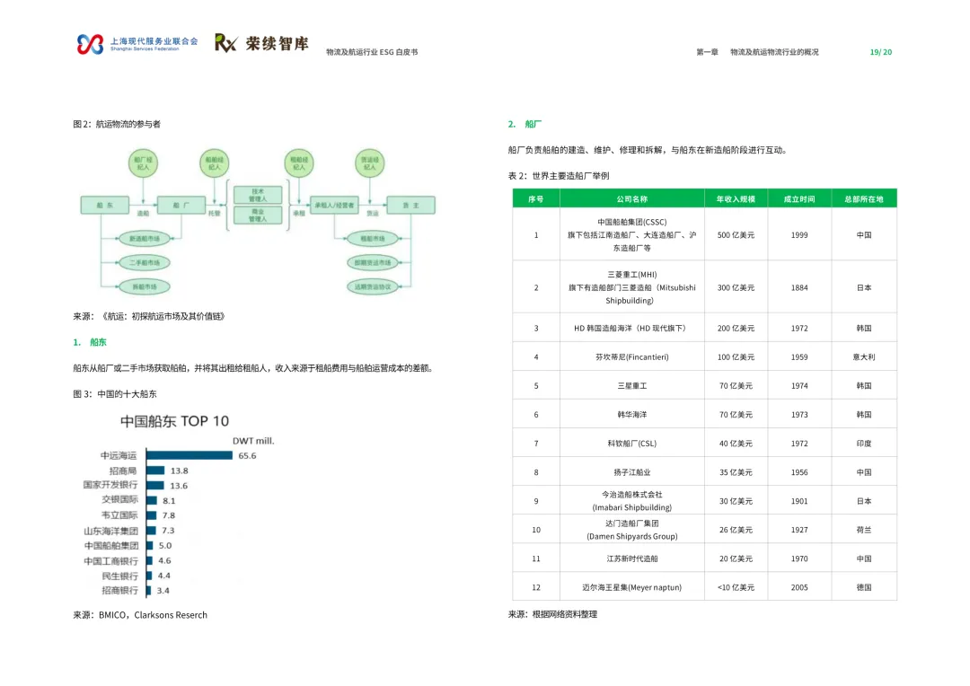Image resolution: width=970 pixels, height=686 pixels.
Task: Select header text 物流及航运行业 ESG 白皮书
Action: 372,52
